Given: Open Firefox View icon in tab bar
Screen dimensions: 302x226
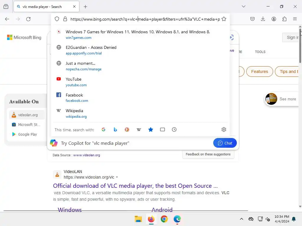Looking at the screenshot, I should 6,6.
